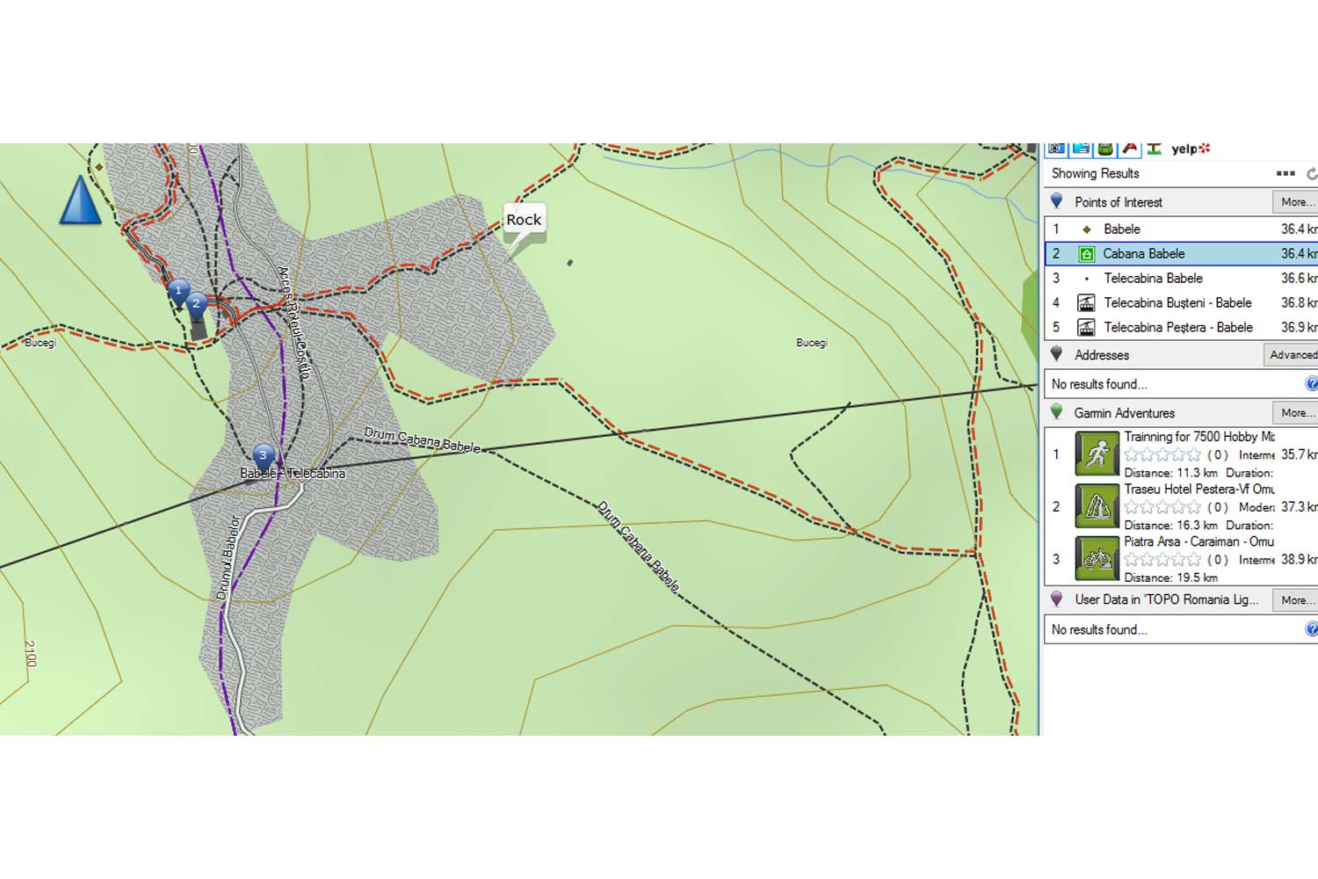
Task: Click More button for Points of Interest
Action: 1295,202
